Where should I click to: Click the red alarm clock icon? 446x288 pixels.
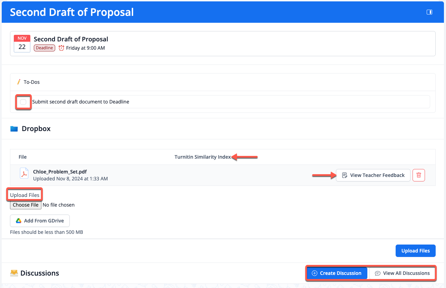coord(61,48)
